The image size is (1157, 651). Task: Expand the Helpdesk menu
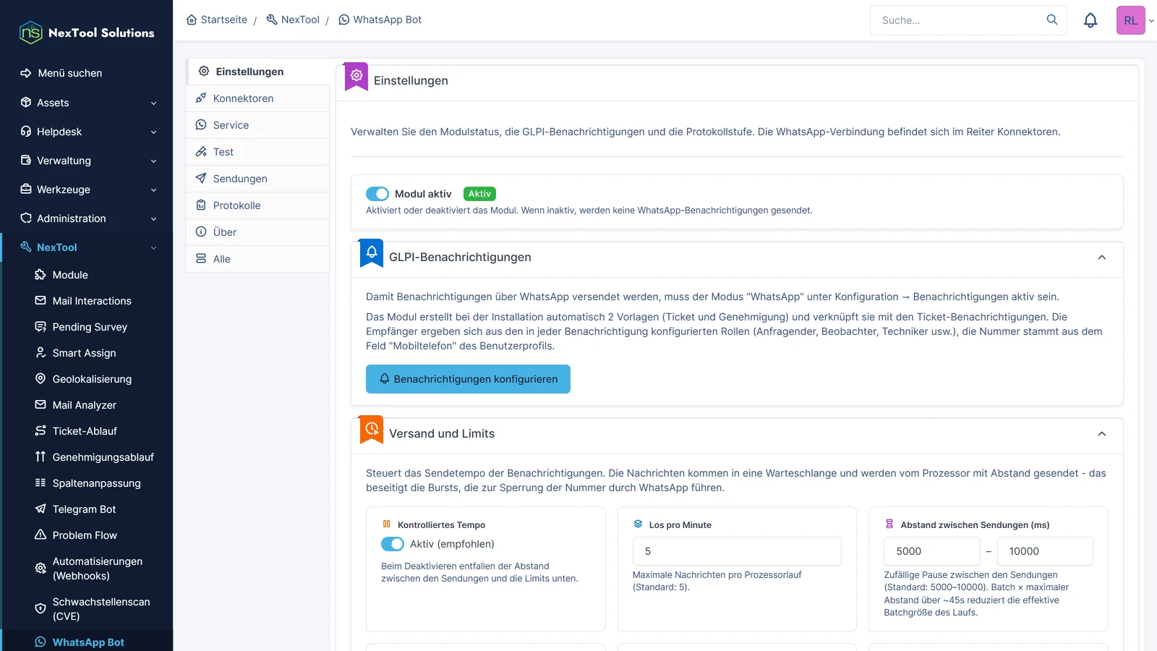[x=87, y=132]
